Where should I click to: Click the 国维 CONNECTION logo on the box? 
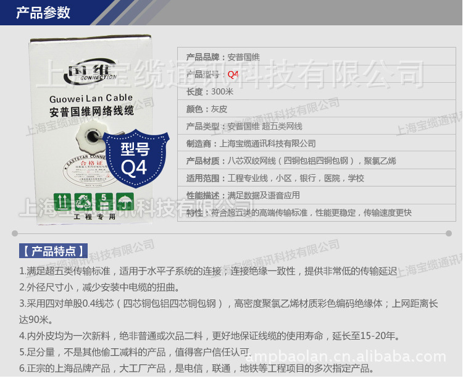[x=90, y=72]
